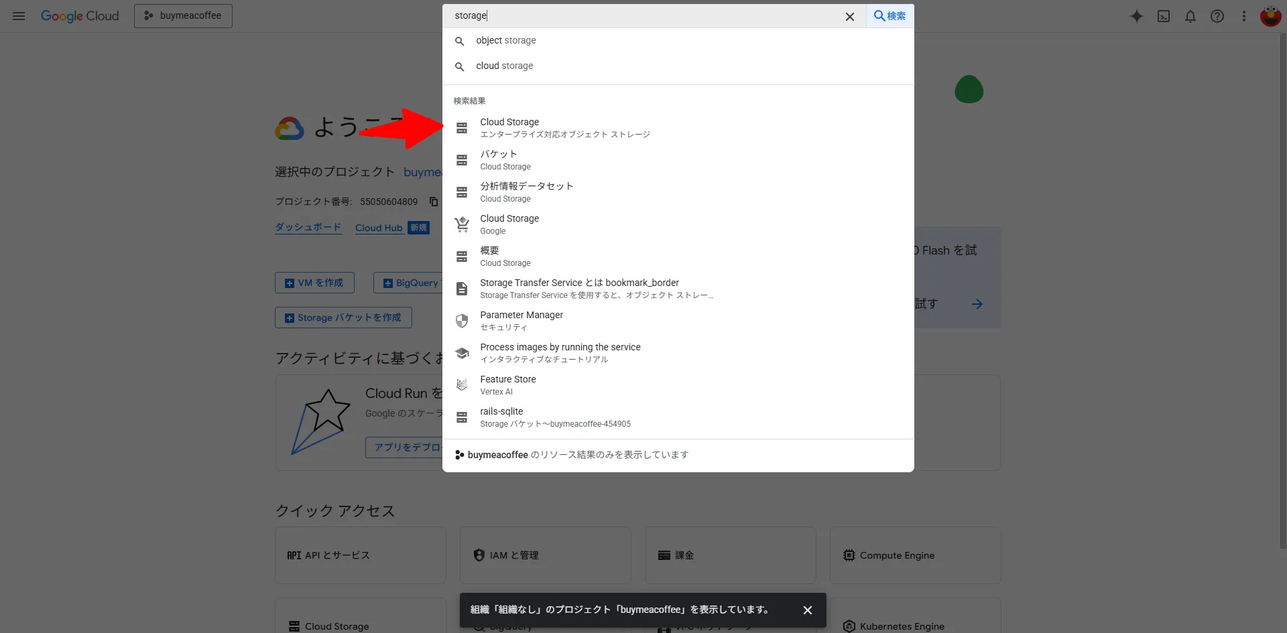The height and width of the screenshot is (633, 1287).
Task: Open the three-dot options menu
Action: 1244,16
